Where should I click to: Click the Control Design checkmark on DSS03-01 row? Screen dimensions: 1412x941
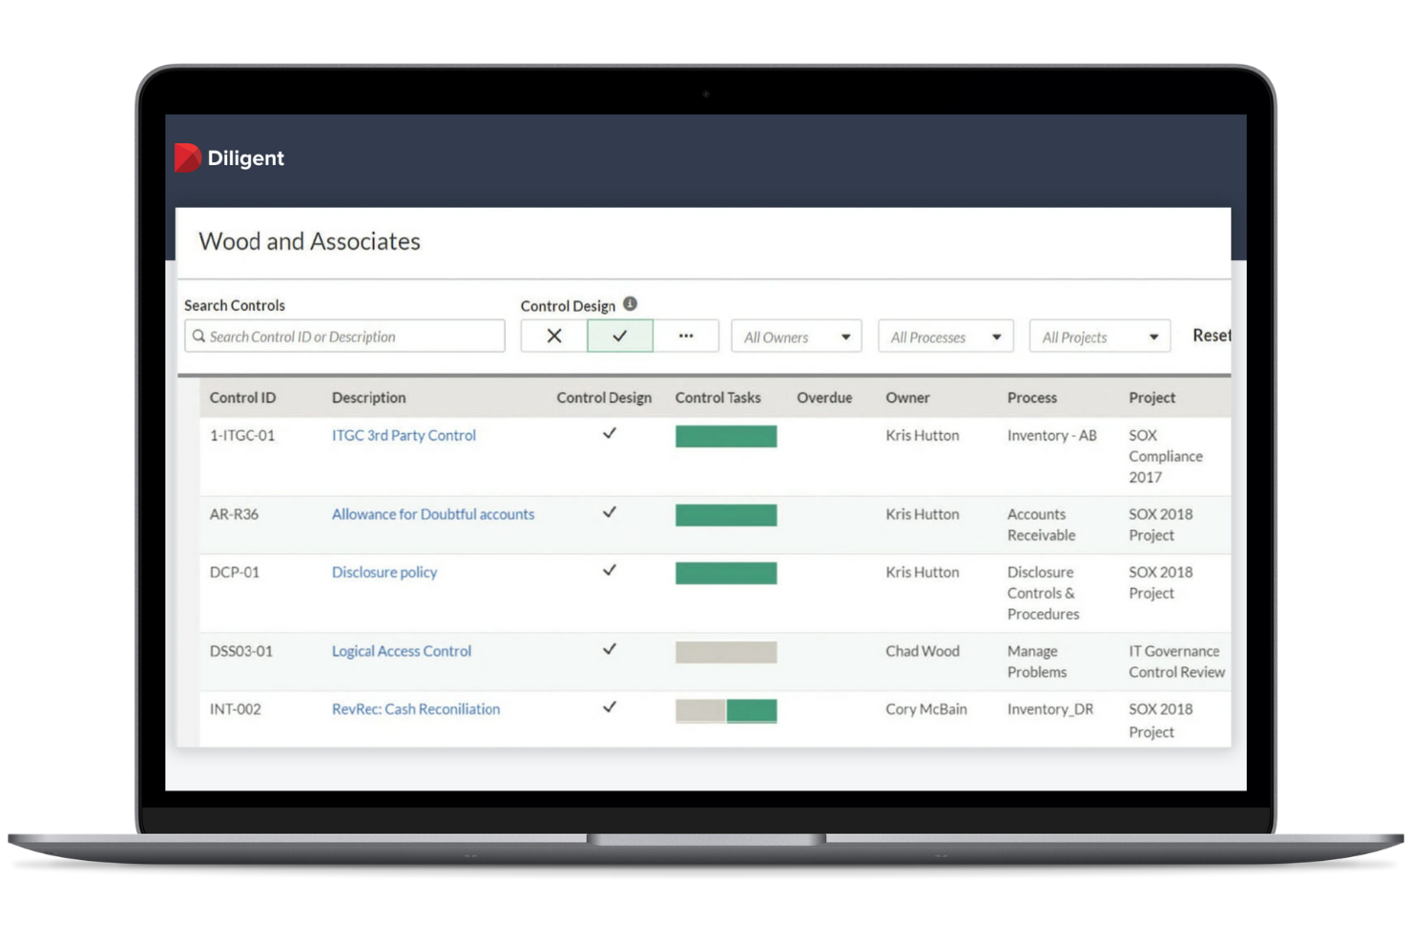pyautogui.click(x=609, y=649)
